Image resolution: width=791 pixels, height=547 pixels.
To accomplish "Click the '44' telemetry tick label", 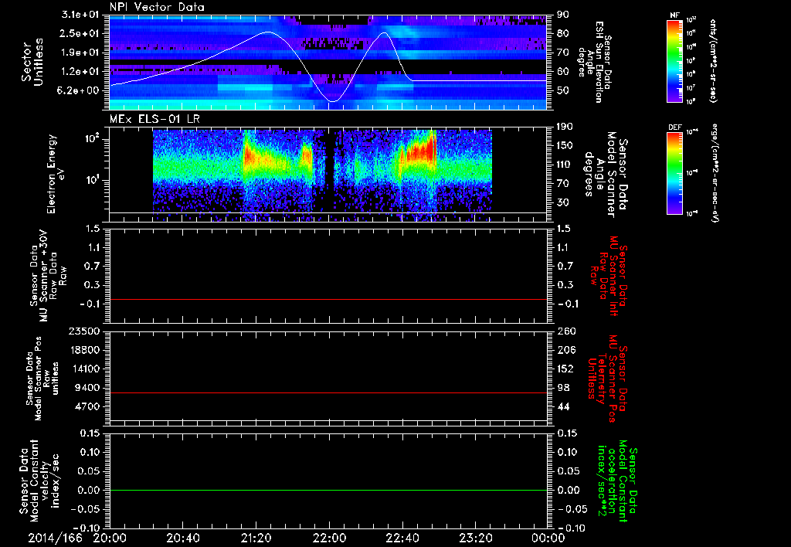I will click(563, 406).
